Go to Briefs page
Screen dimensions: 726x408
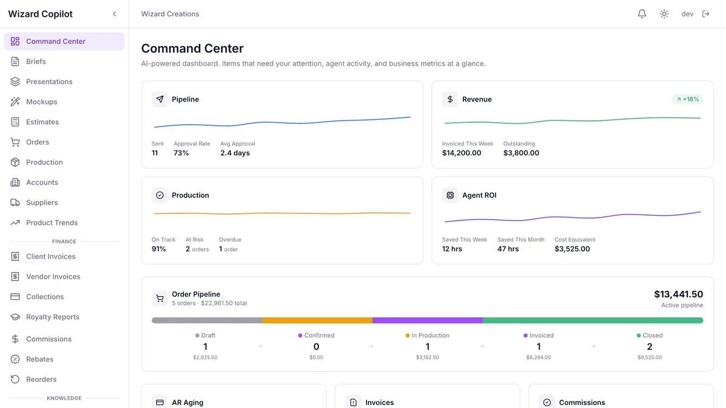[64, 62]
